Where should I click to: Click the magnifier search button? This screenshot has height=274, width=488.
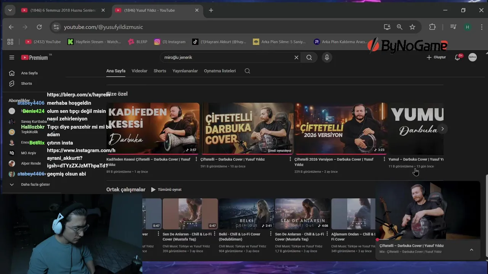pos(309,57)
